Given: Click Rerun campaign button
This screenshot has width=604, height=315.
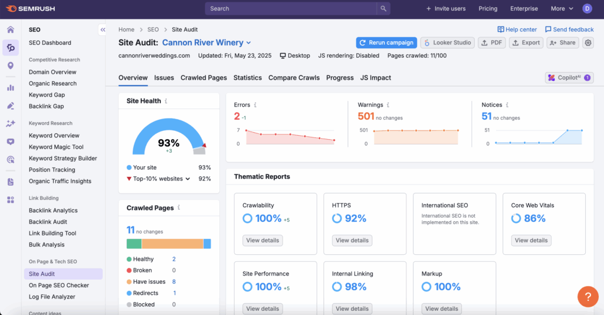Looking at the screenshot, I should pos(387,42).
